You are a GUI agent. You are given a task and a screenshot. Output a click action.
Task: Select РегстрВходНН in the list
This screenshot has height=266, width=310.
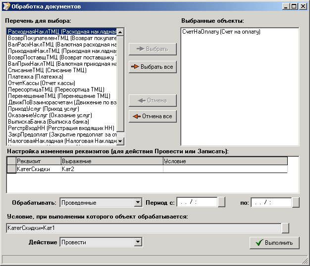(x=62, y=128)
